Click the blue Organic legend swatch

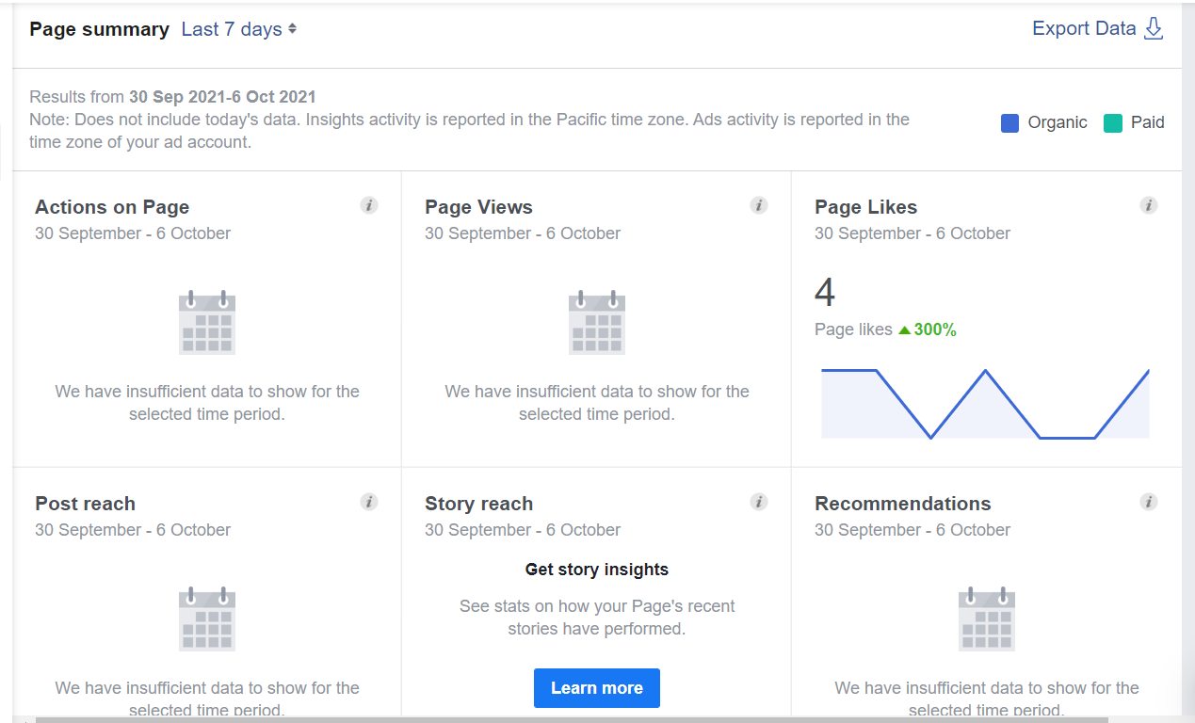[1009, 122]
